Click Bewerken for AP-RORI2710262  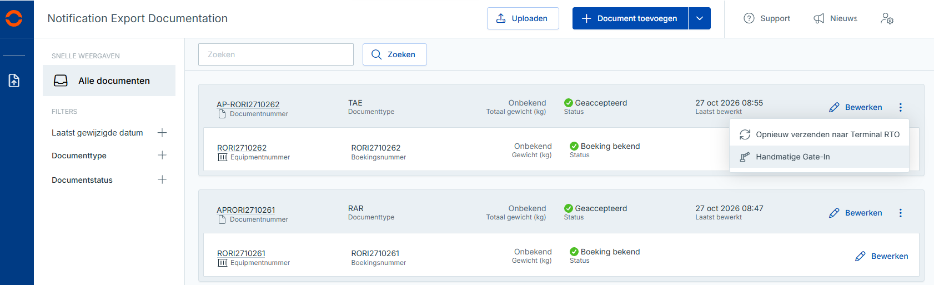click(x=855, y=107)
